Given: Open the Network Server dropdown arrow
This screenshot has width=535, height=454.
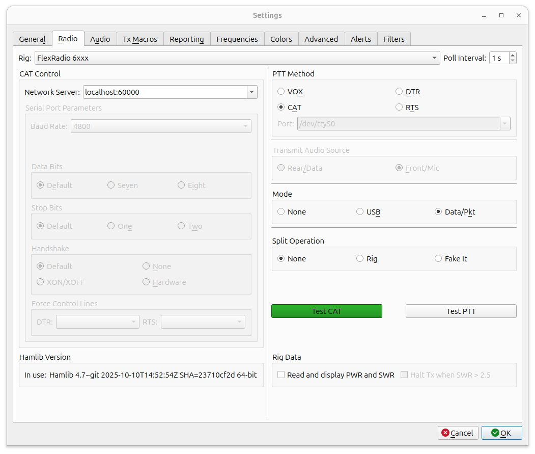Looking at the screenshot, I should click(251, 92).
